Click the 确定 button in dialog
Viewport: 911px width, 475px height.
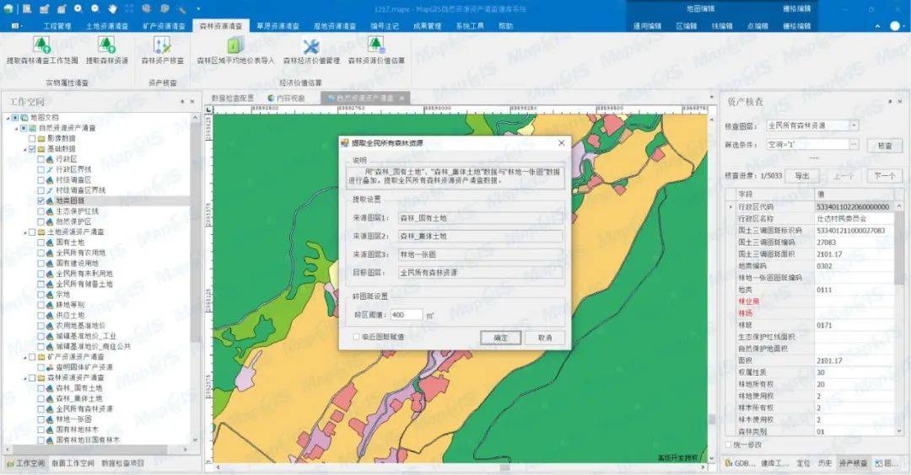pyautogui.click(x=500, y=338)
